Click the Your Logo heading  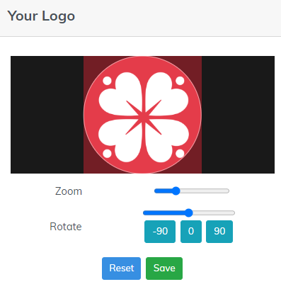(x=41, y=16)
